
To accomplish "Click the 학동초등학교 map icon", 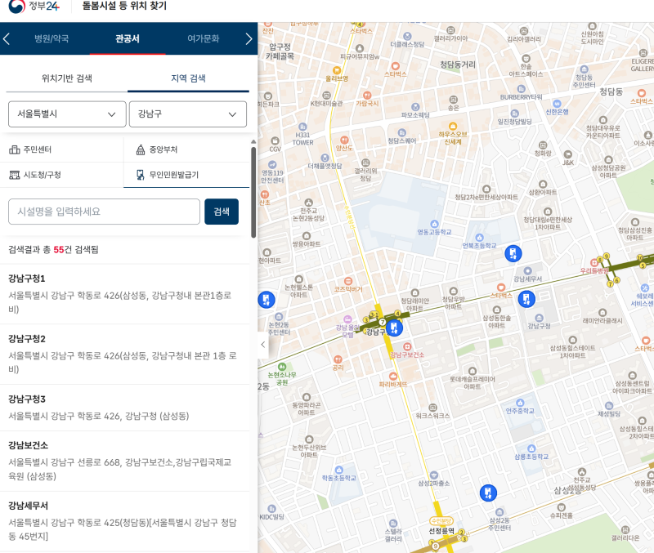I will pyautogui.click(x=338, y=470).
